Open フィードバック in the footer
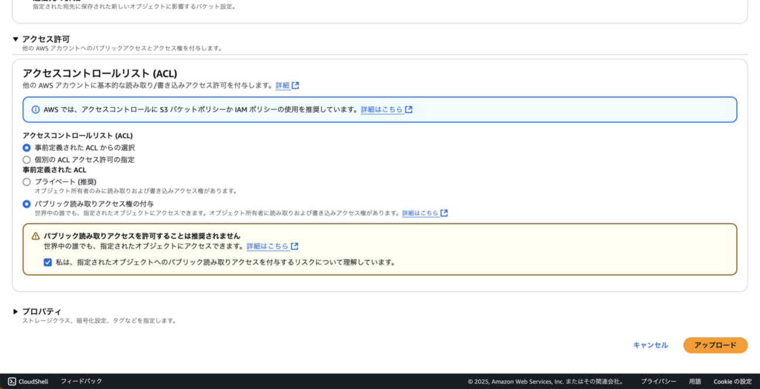Screen dimensions: 760x389 pyautogui.click(x=81, y=381)
